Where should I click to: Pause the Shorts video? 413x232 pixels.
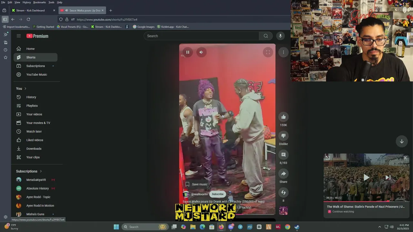(187, 52)
